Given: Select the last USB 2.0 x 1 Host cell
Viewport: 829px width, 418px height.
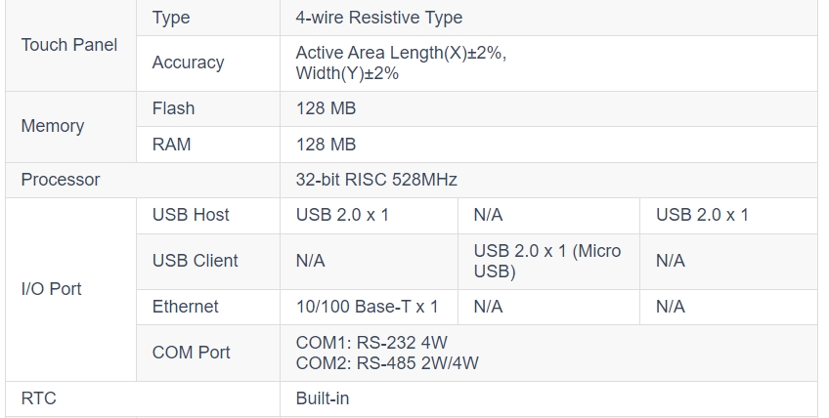Looking at the screenshot, I should pyautogui.click(x=728, y=215).
